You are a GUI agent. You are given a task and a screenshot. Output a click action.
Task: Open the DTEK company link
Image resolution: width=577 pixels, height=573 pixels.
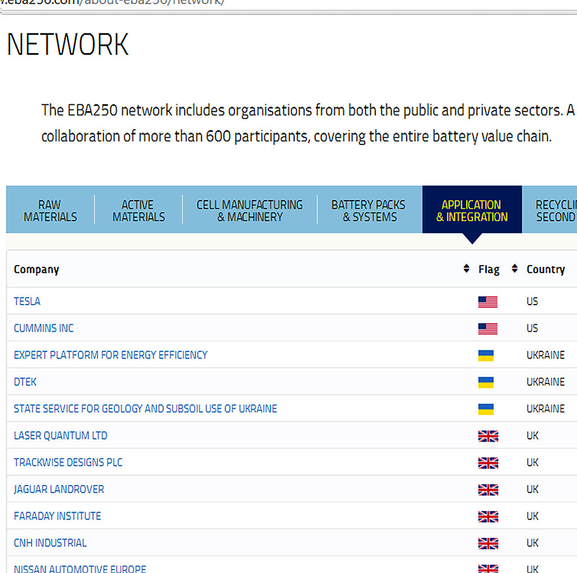click(25, 382)
